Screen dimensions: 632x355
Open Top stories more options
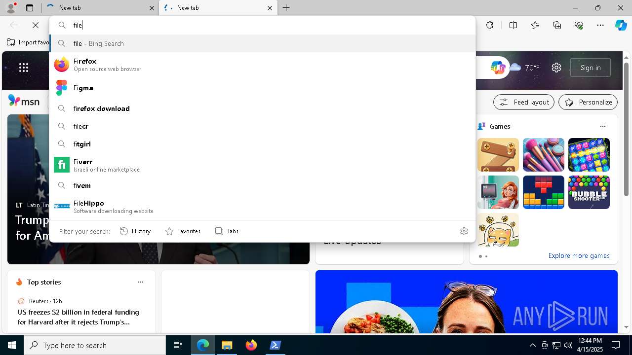(141, 282)
